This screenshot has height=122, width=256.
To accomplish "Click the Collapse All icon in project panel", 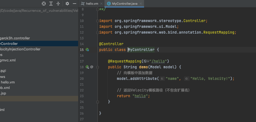I will pos(58,4).
